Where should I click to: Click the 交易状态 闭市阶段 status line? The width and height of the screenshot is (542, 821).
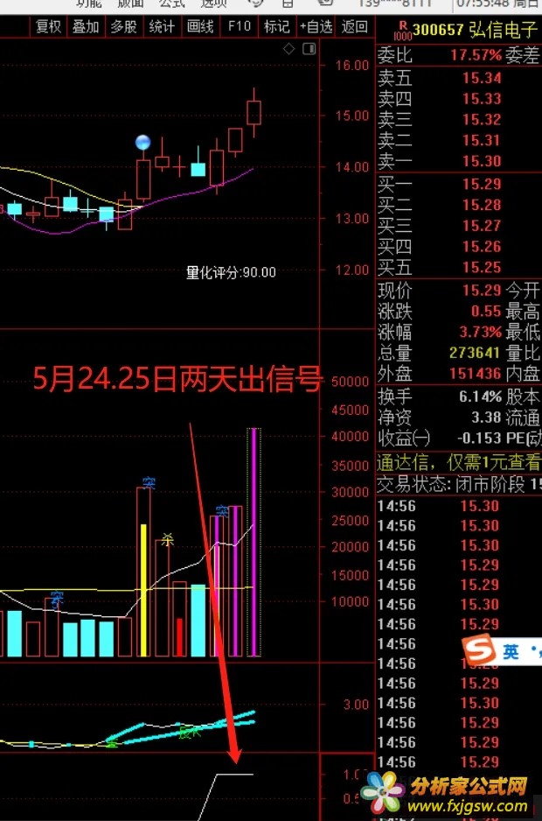[459, 485]
